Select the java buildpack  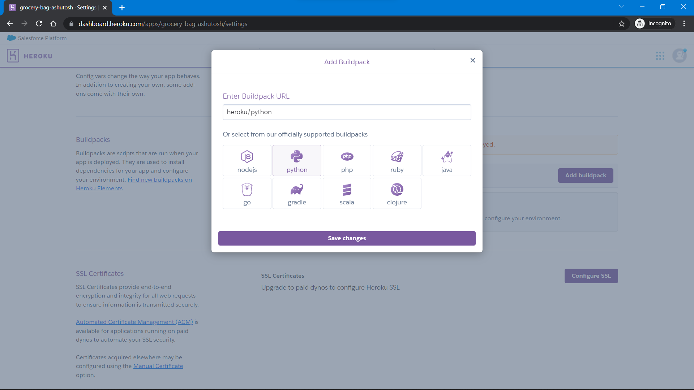point(447,160)
